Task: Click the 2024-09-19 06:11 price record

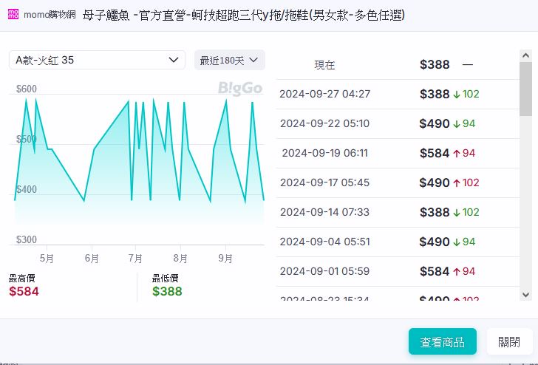Action: tap(398, 153)
